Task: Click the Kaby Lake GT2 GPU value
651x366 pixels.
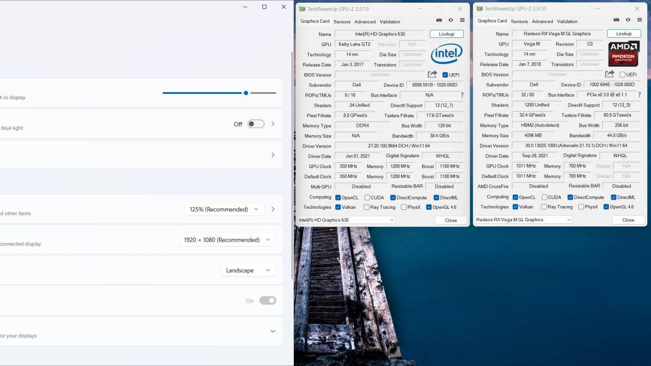Action: (x=354, y=44)
